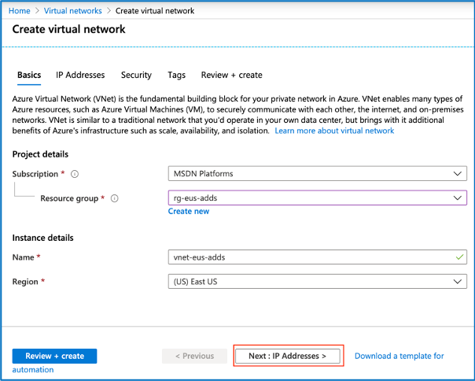The height and width of the screenshot is (381, 475).
Task: Click the Subscription info icon
Action: tap(75, 174)
